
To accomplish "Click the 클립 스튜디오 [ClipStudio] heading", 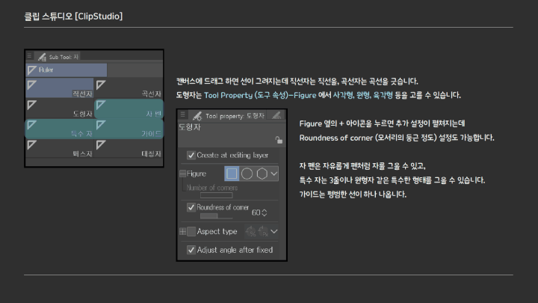I will click(x=73, y=16).
